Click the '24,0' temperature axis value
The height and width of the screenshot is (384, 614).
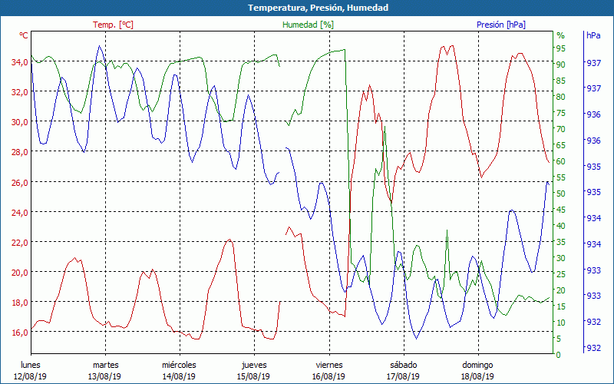[20, 213]
